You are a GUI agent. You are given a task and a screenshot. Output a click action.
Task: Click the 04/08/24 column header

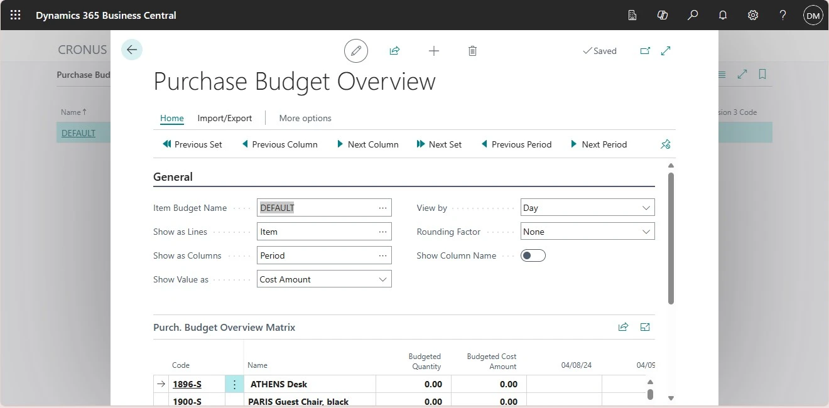point(577,365)
